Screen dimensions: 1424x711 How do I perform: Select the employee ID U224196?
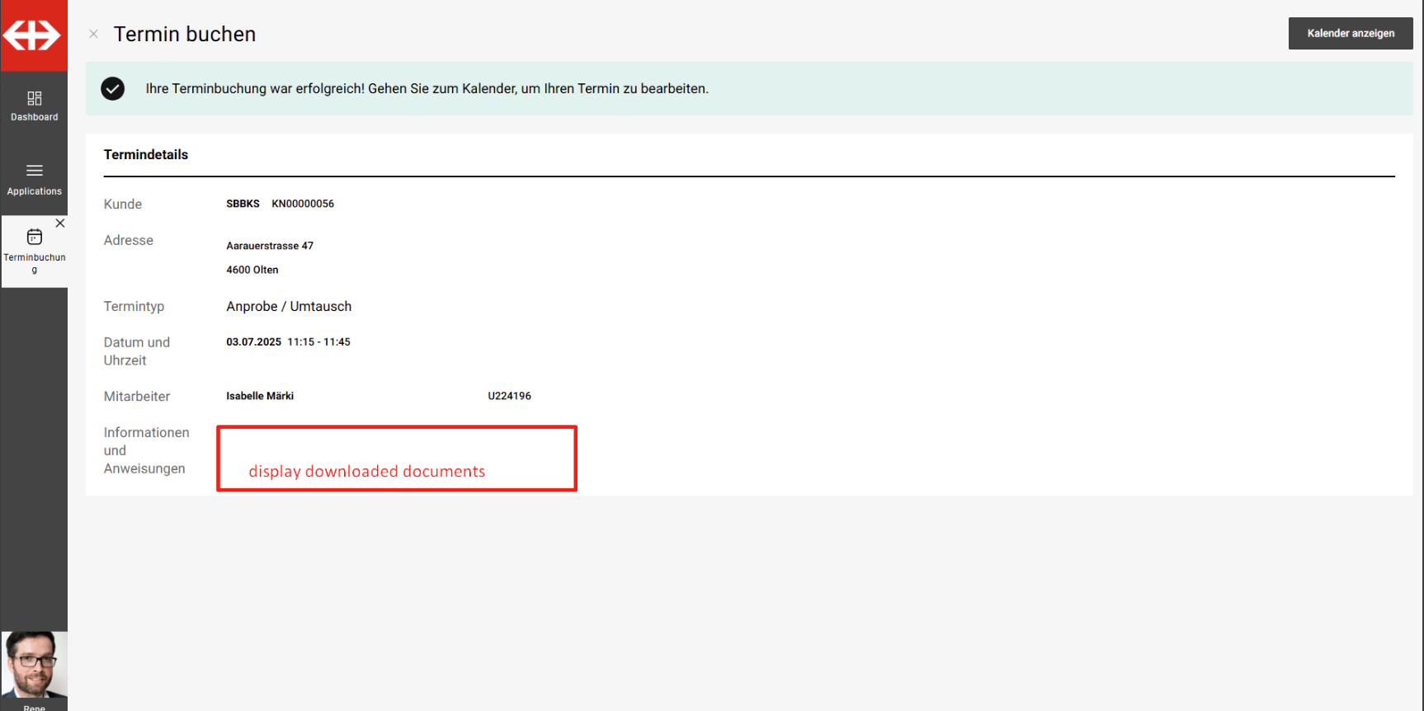(509, 396)
